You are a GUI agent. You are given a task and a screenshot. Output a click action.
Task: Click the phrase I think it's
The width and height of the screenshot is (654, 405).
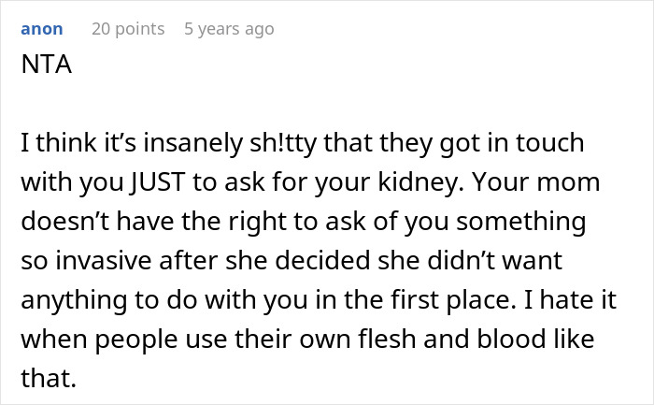(67, 144)
